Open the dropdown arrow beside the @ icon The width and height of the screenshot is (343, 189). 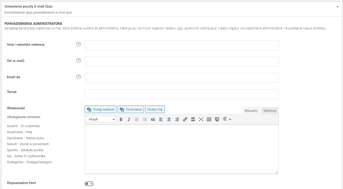pyautogui.click(x=230, y=120)
